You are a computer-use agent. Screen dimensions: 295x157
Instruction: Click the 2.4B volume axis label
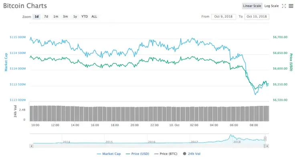[x=22, y=110]
